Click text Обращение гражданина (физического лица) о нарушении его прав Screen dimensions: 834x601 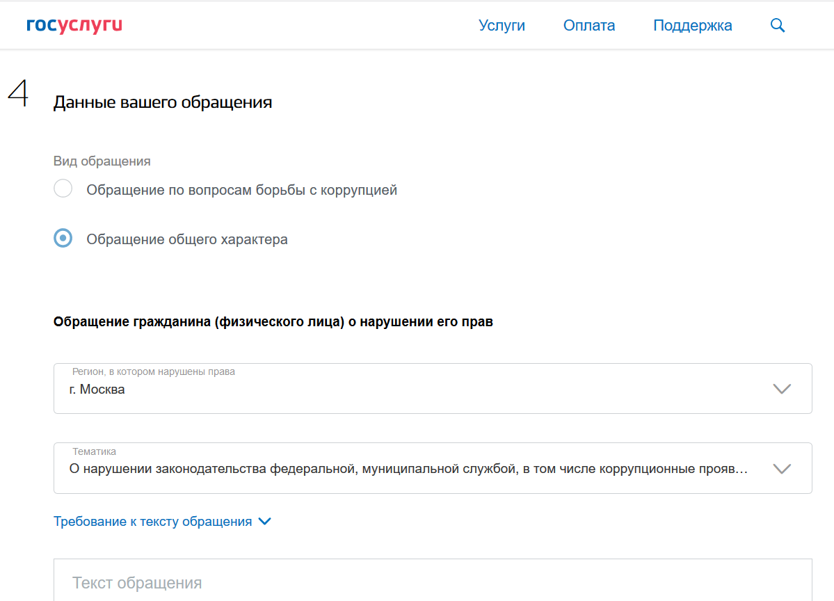click(273, 322)
